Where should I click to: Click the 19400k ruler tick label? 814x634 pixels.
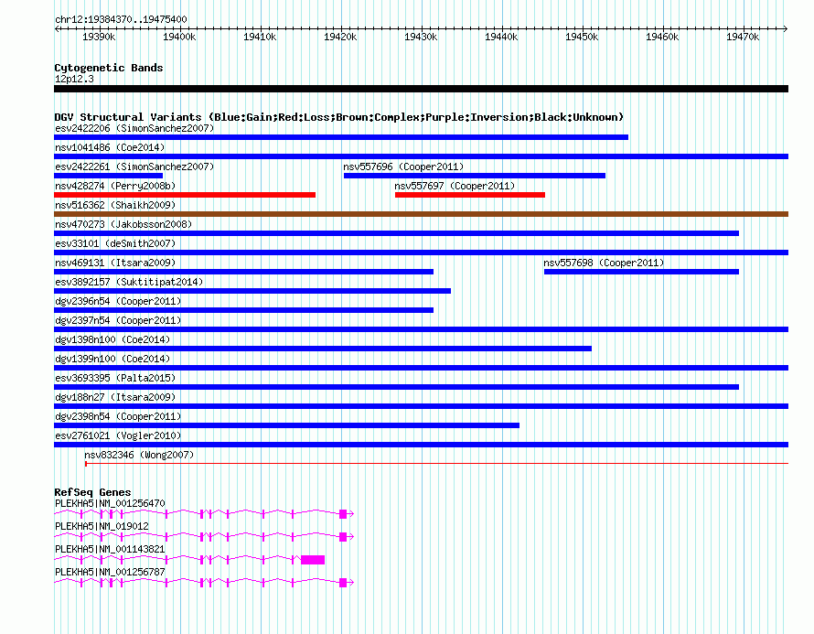pos(179,38)
